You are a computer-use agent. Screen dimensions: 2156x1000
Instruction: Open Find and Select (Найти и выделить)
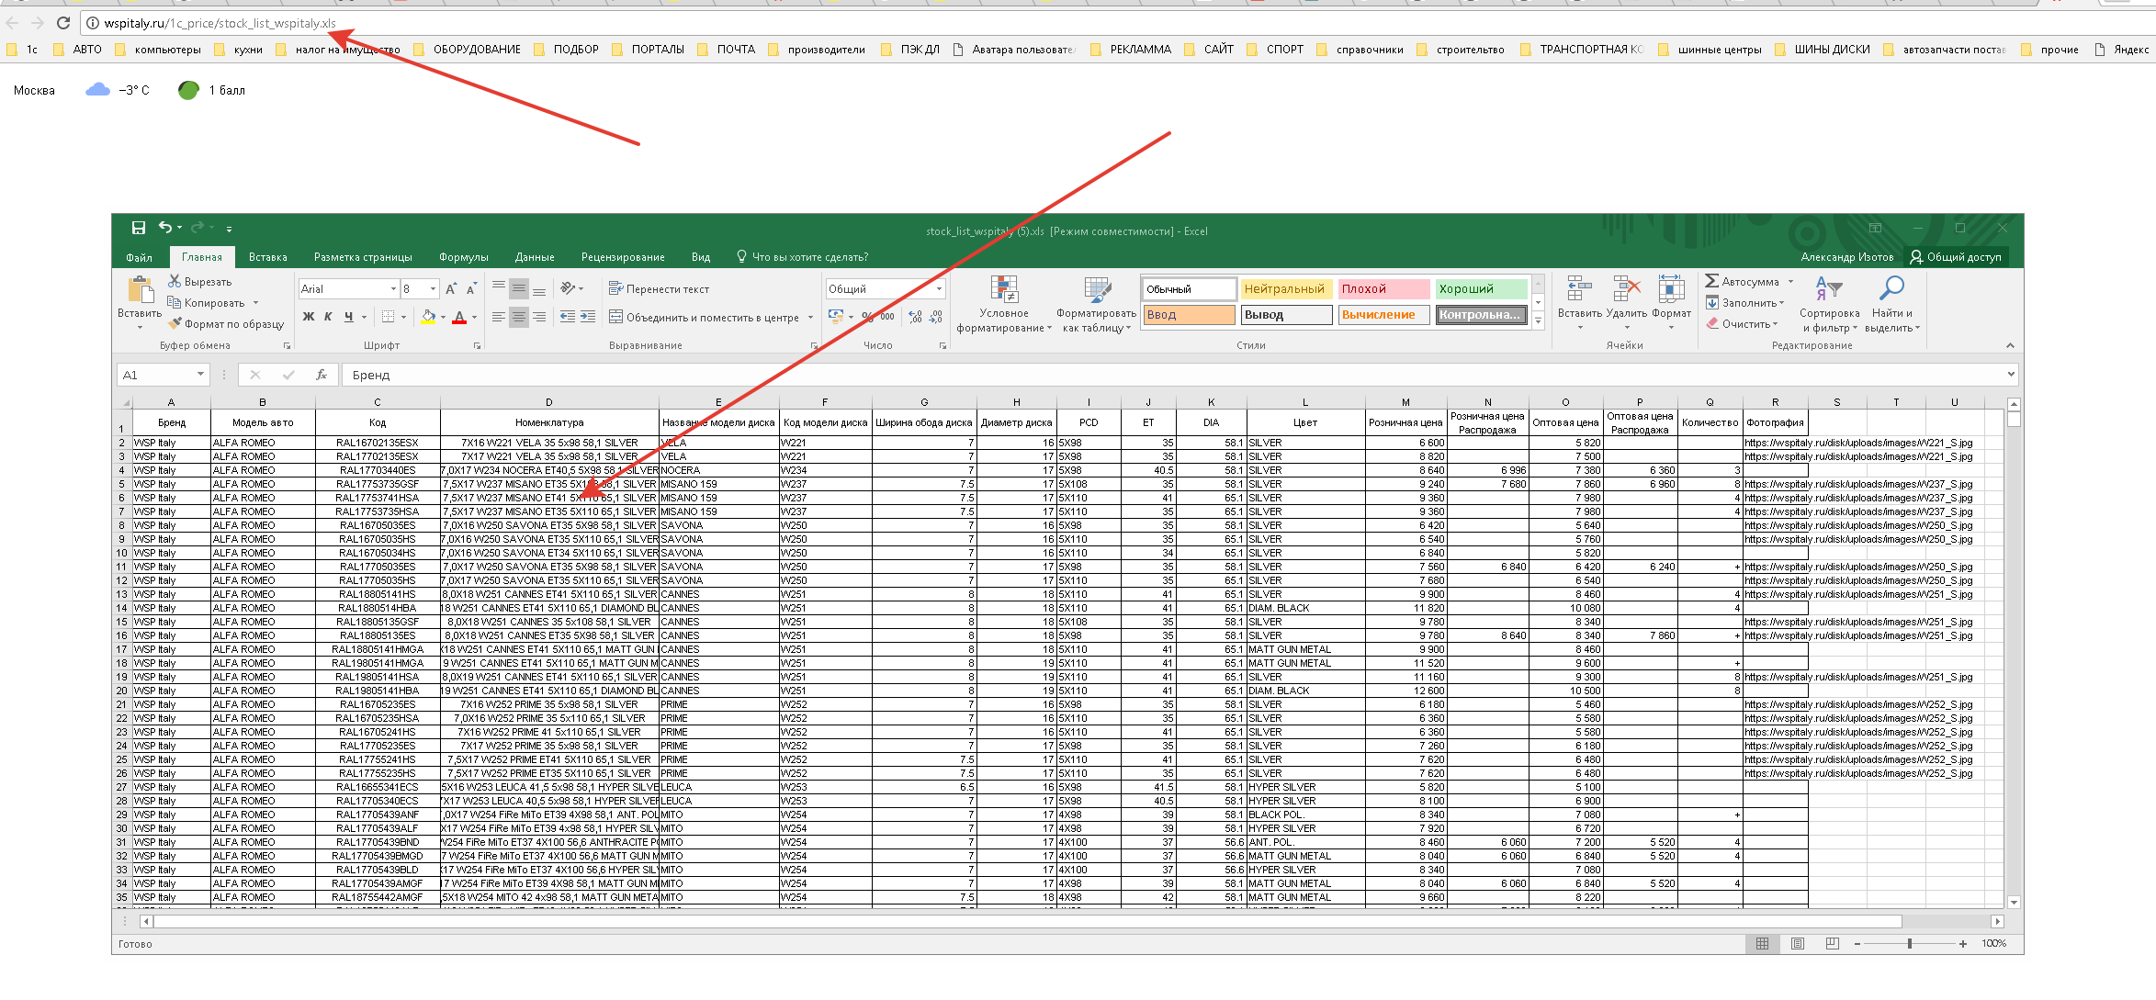point(1892,304)
